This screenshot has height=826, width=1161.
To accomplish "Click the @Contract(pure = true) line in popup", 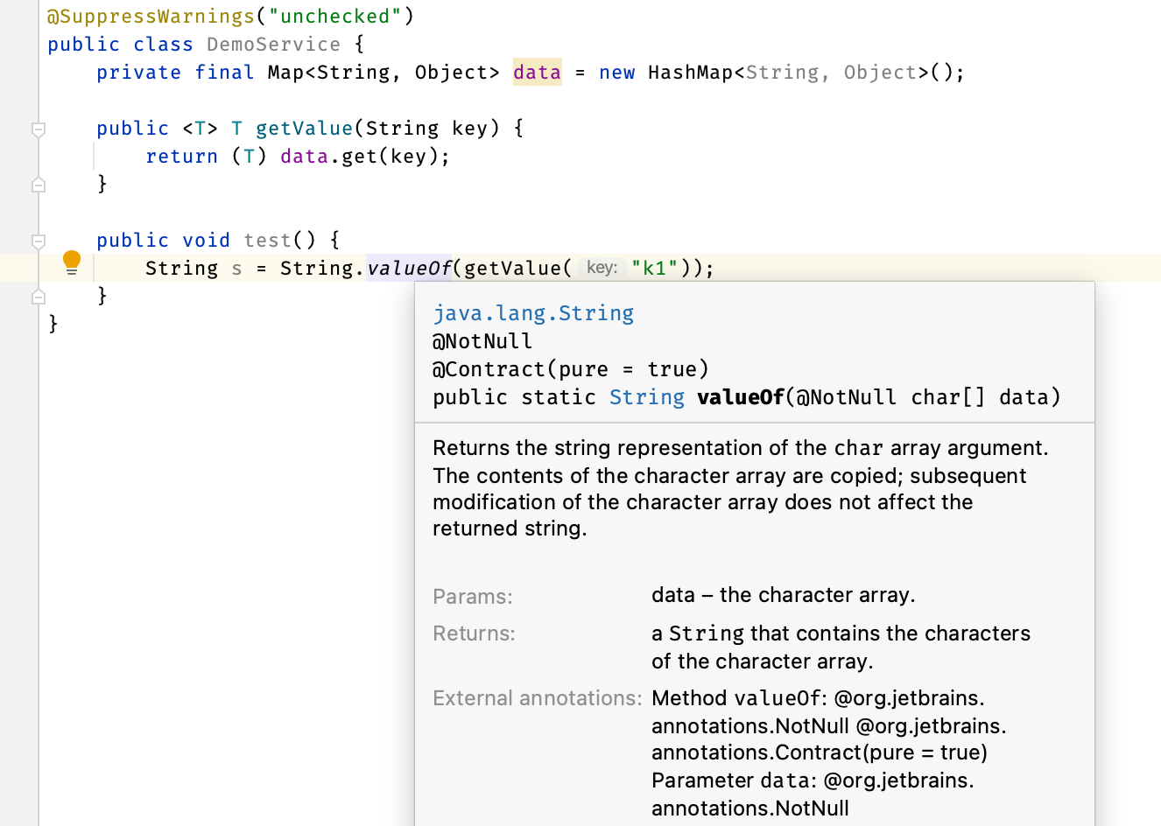I will pyautogui.click(x=571, y=369).
